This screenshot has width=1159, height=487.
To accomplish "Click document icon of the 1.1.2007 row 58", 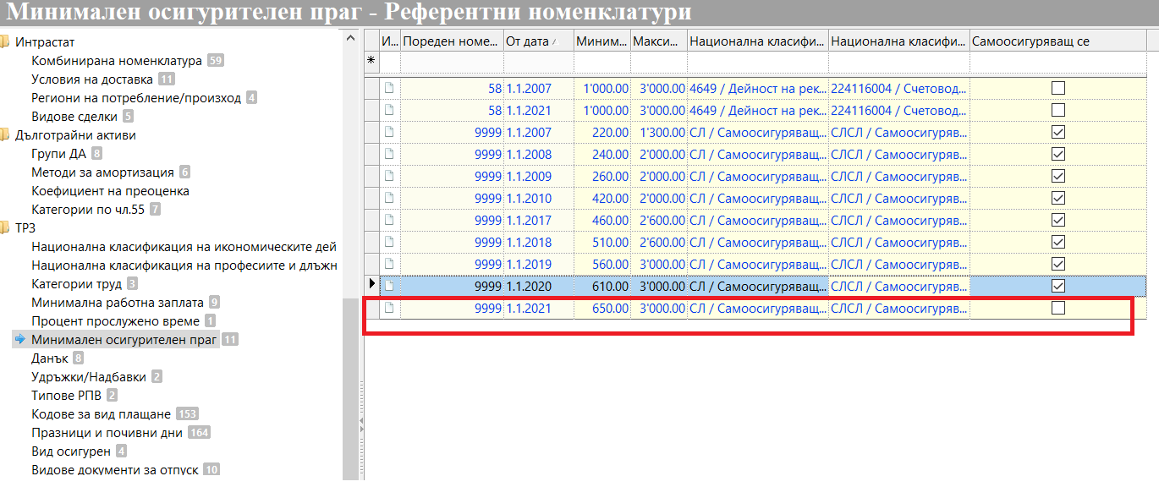I will [389, 88].
